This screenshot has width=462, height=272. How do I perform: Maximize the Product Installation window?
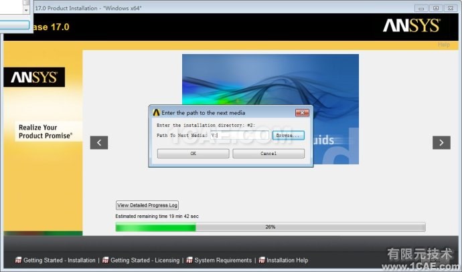tap(436, 8)
